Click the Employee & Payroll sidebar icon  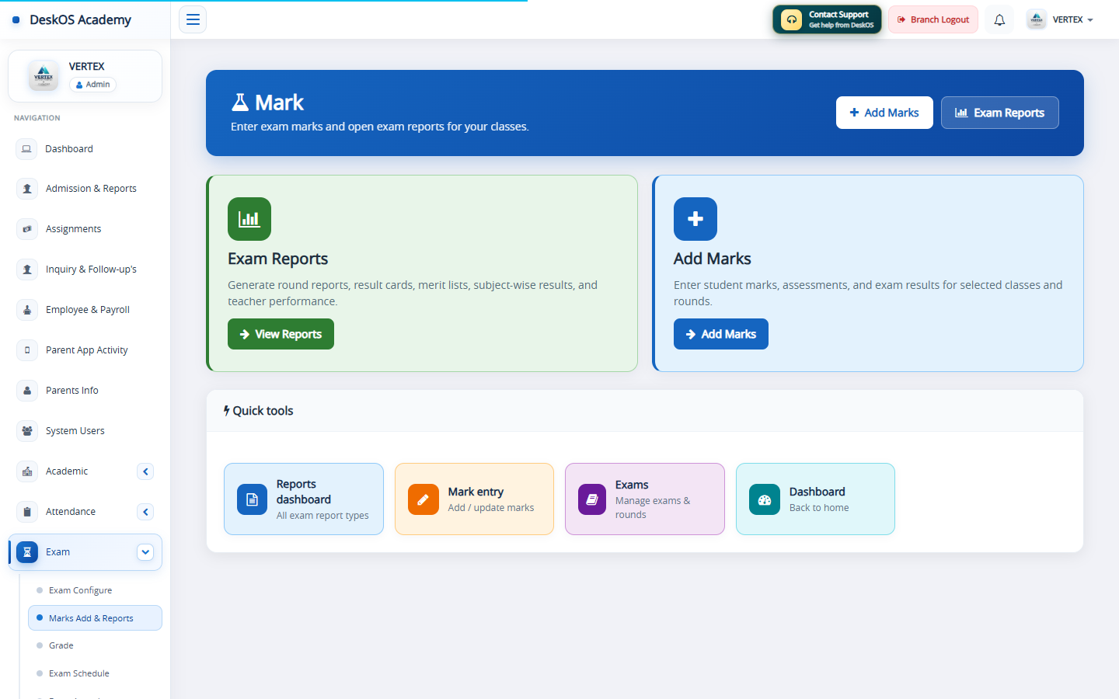pos(27,310)
